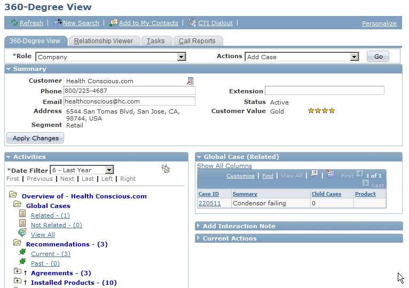Open the Related - (1) tree link
The width and height of the screenshot is (409, 288).
50,215
